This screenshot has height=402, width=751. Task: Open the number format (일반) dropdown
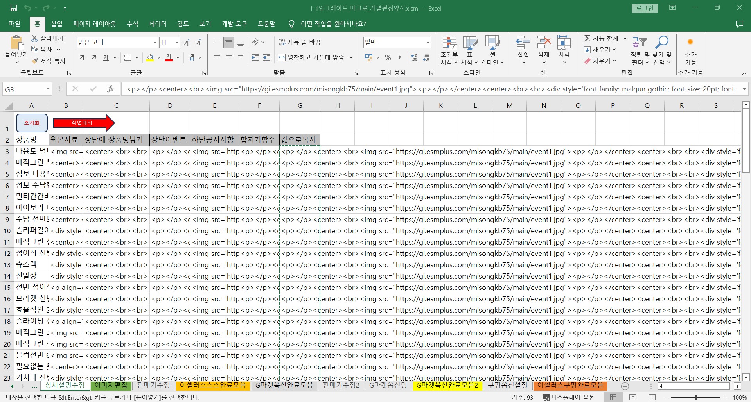(x=428, y=42)
